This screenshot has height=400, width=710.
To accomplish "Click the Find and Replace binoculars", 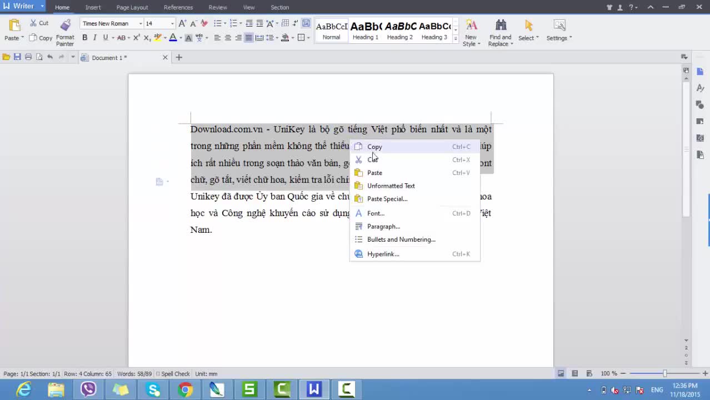I will (x=501, y=26).
